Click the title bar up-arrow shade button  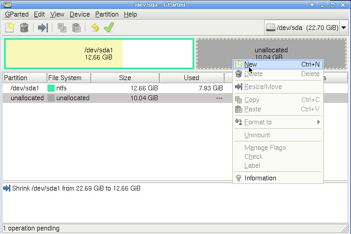(312, 4)
